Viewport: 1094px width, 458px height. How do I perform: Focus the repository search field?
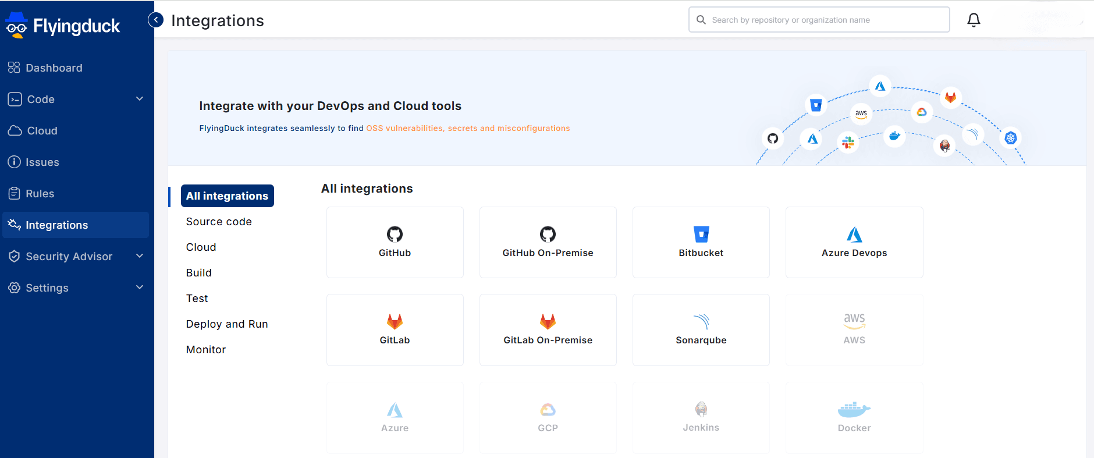(x=819, y=20)
